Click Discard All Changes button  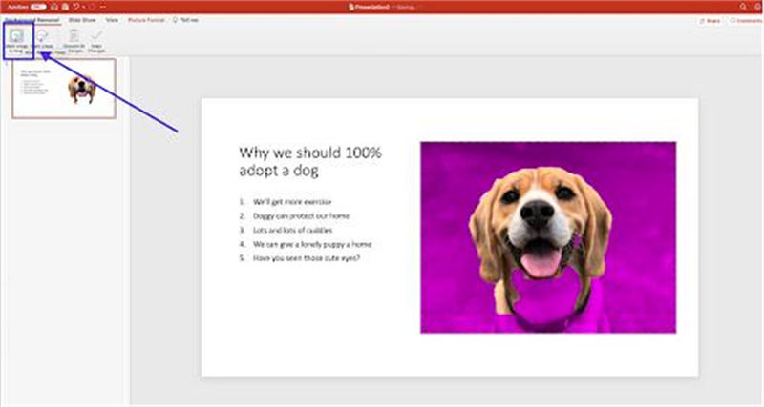pyautogui.click(x=74, y=41)
